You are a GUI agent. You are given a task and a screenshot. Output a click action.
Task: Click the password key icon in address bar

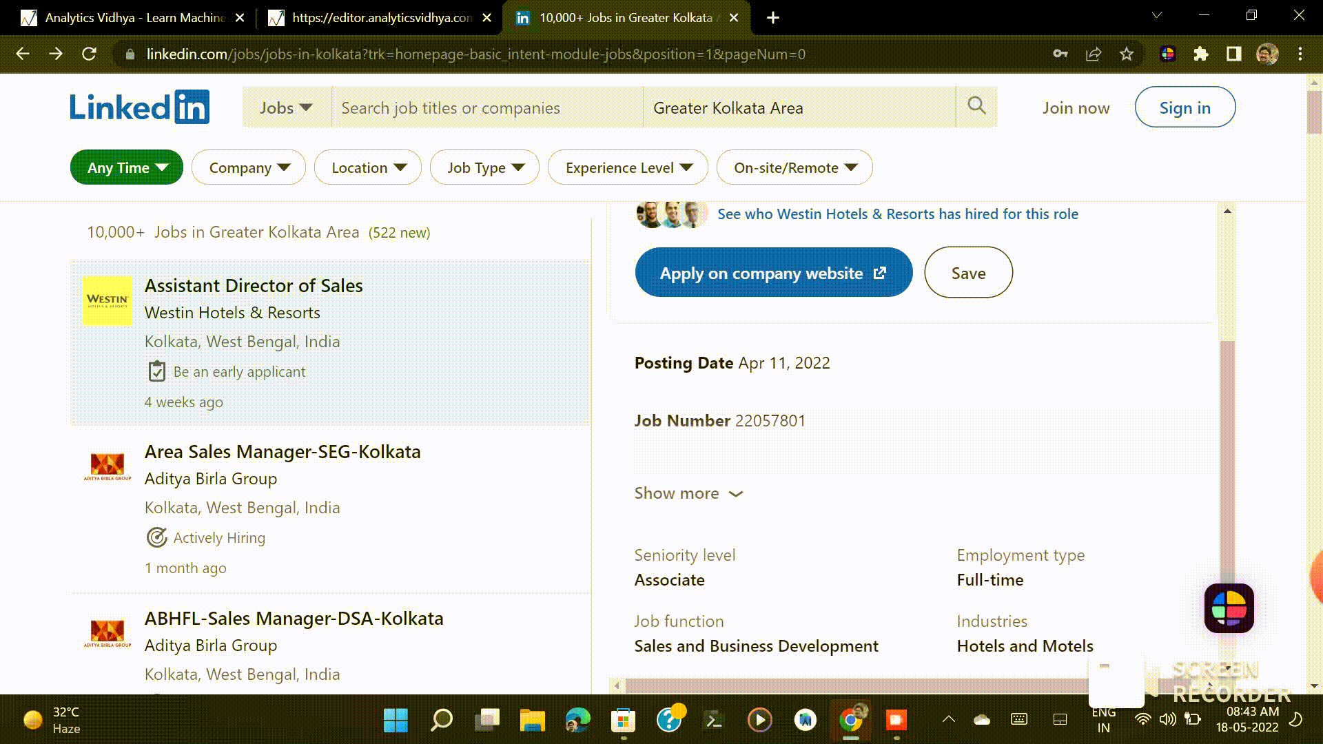pos(1060,54)
